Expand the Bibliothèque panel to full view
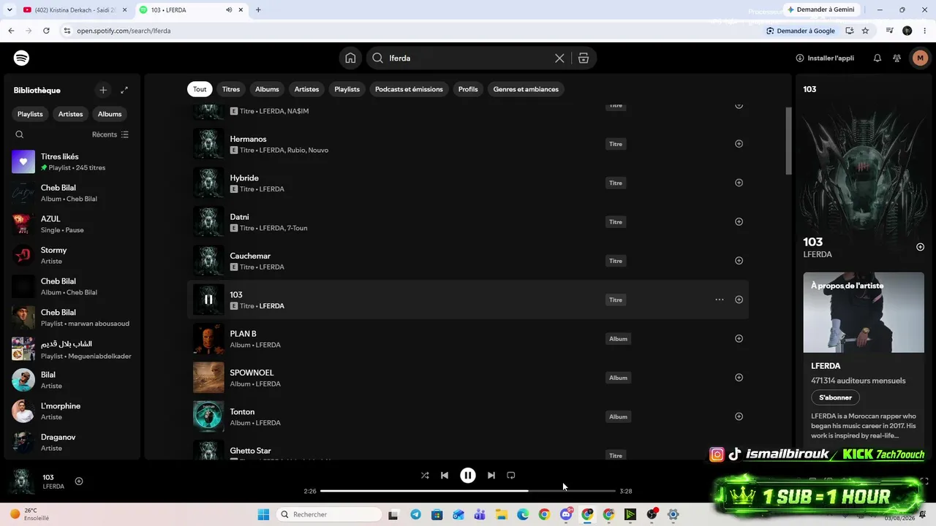This screenshot has width=936, height=526. pyautogui.click(x=124, y=90)
